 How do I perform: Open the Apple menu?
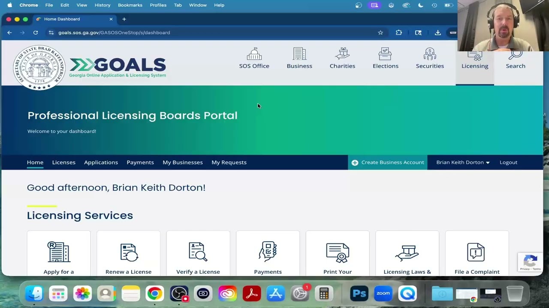pyautogui.click(x=9, y=5)
